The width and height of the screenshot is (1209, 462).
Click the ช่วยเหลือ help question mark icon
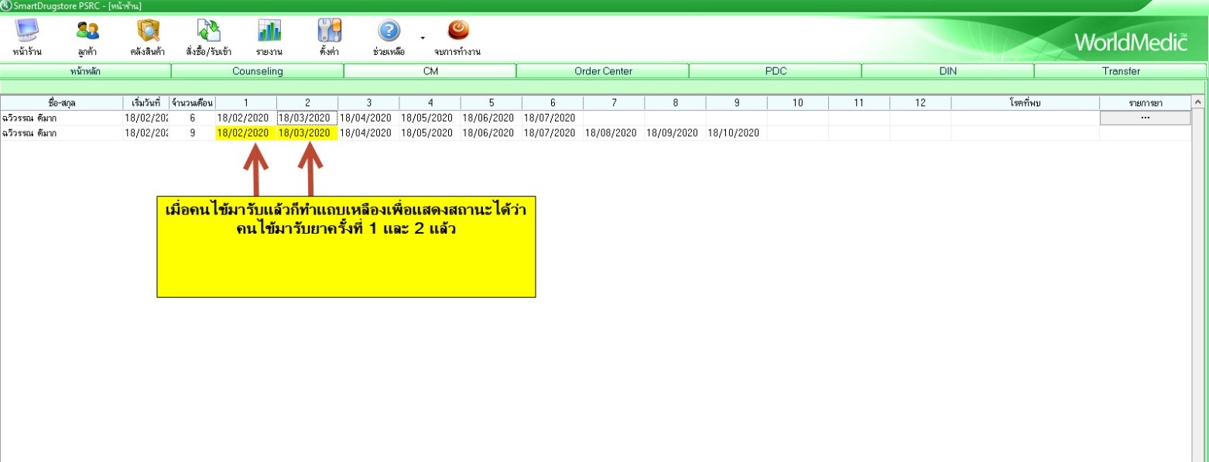coord(389,32)
